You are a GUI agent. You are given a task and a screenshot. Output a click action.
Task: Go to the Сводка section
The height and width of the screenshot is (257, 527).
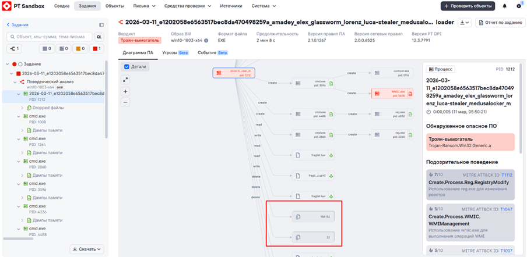click(x=62, y=6)
